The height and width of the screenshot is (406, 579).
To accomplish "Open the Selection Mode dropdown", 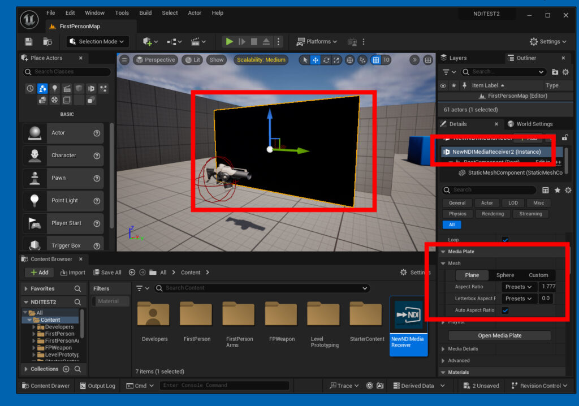I will 96,41.
